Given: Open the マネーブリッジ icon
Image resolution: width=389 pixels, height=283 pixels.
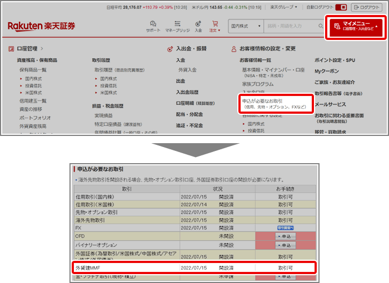Looking at the screenshot, I should [x=177, y=26].
